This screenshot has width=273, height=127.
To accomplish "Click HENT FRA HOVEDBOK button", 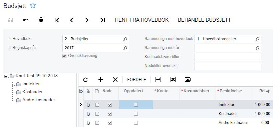I will 142,20.
